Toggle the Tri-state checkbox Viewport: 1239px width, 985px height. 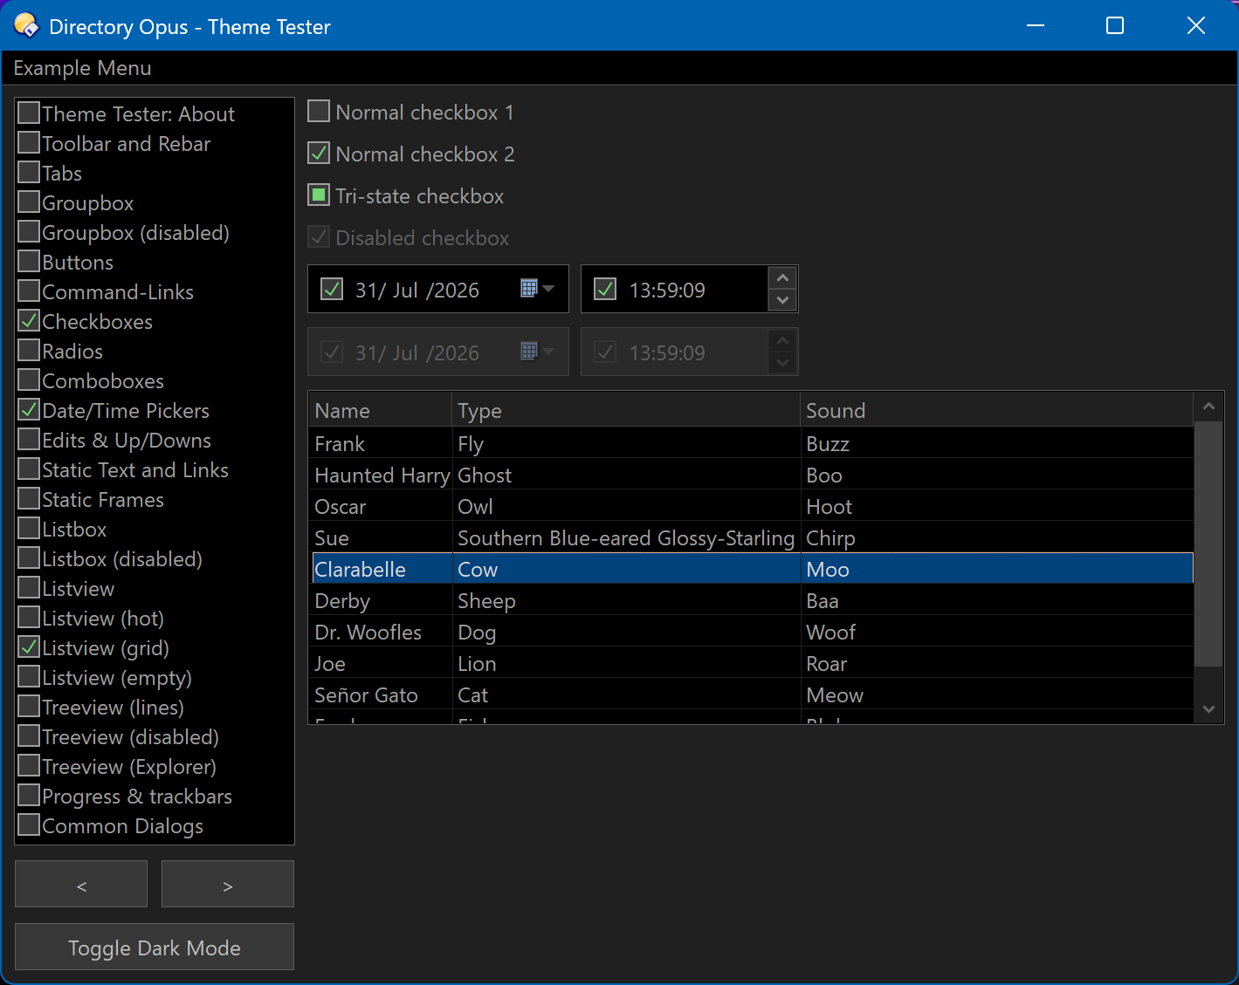point(319,195)
